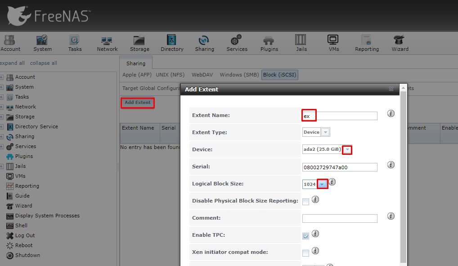
Task: Select Log Out in the sidebar
Action: (25, 235)
